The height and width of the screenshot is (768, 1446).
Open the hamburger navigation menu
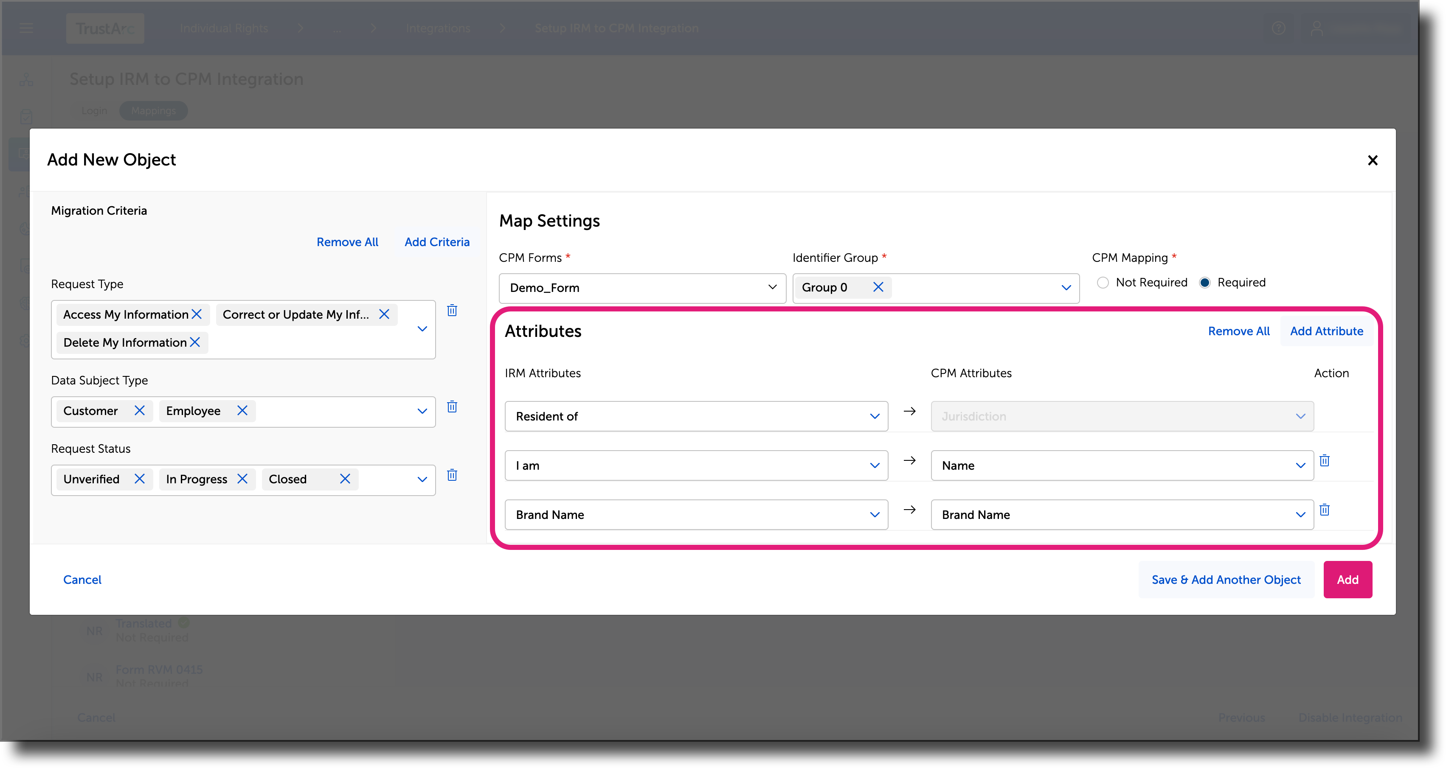(26, 28)
